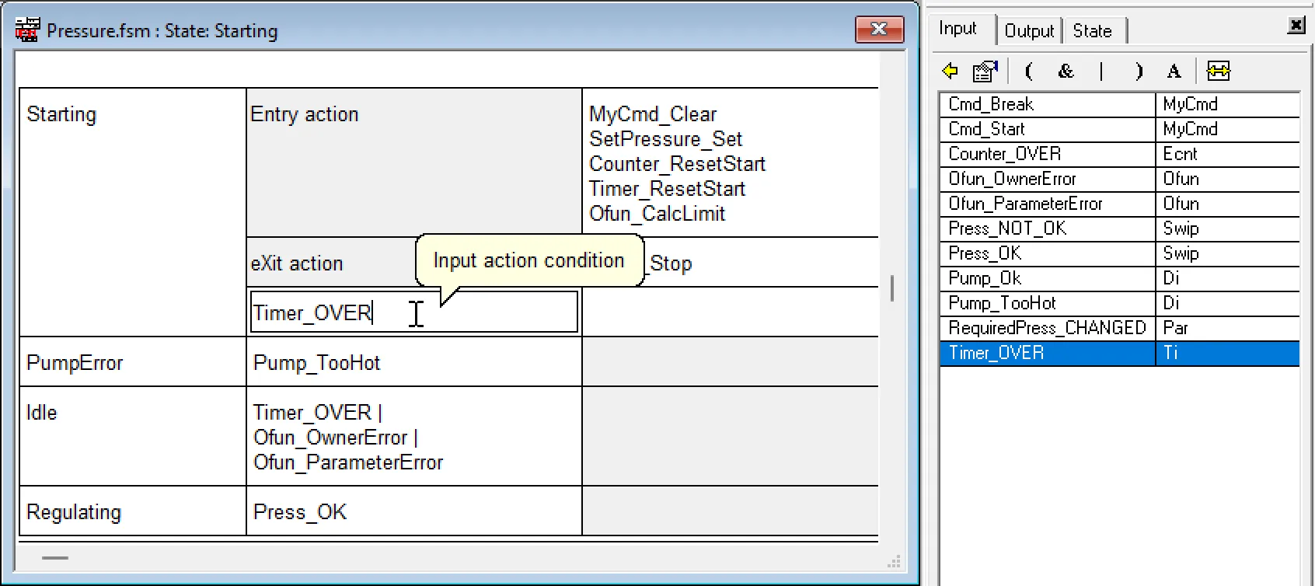Click Counter_ResetStart in entry actions

click(x=678, y=164)
